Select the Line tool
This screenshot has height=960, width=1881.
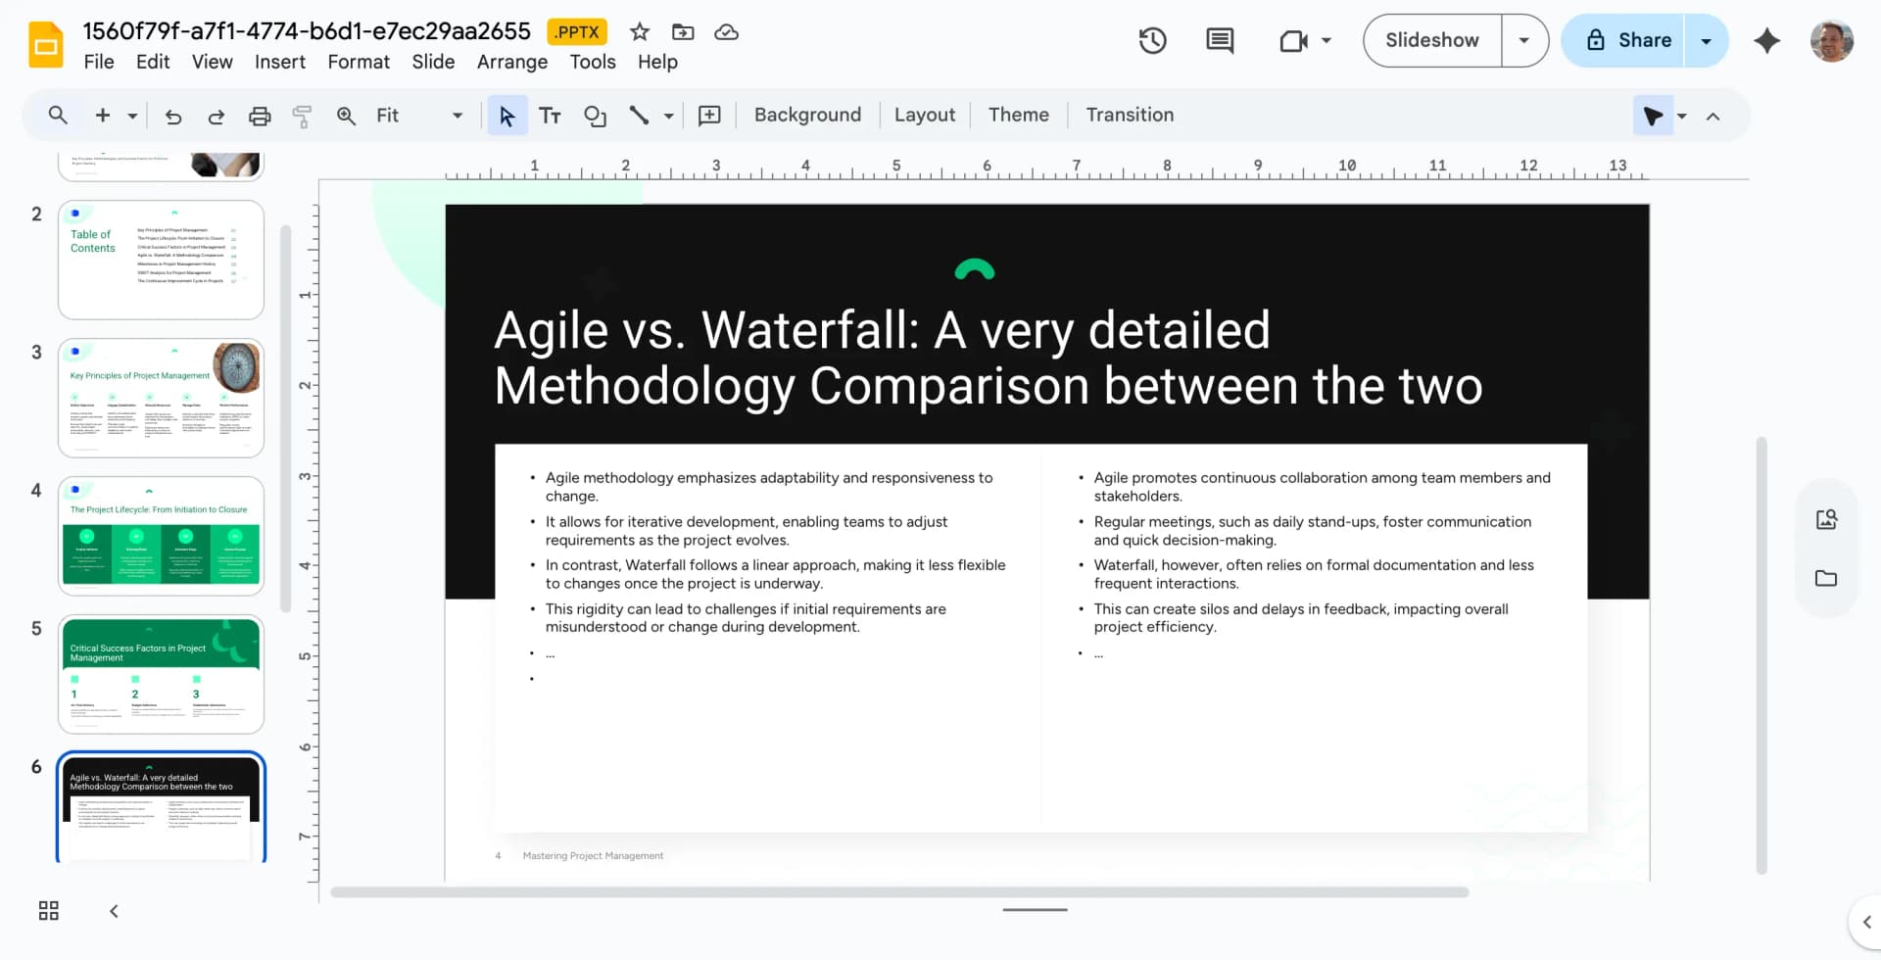click(639, 116)
